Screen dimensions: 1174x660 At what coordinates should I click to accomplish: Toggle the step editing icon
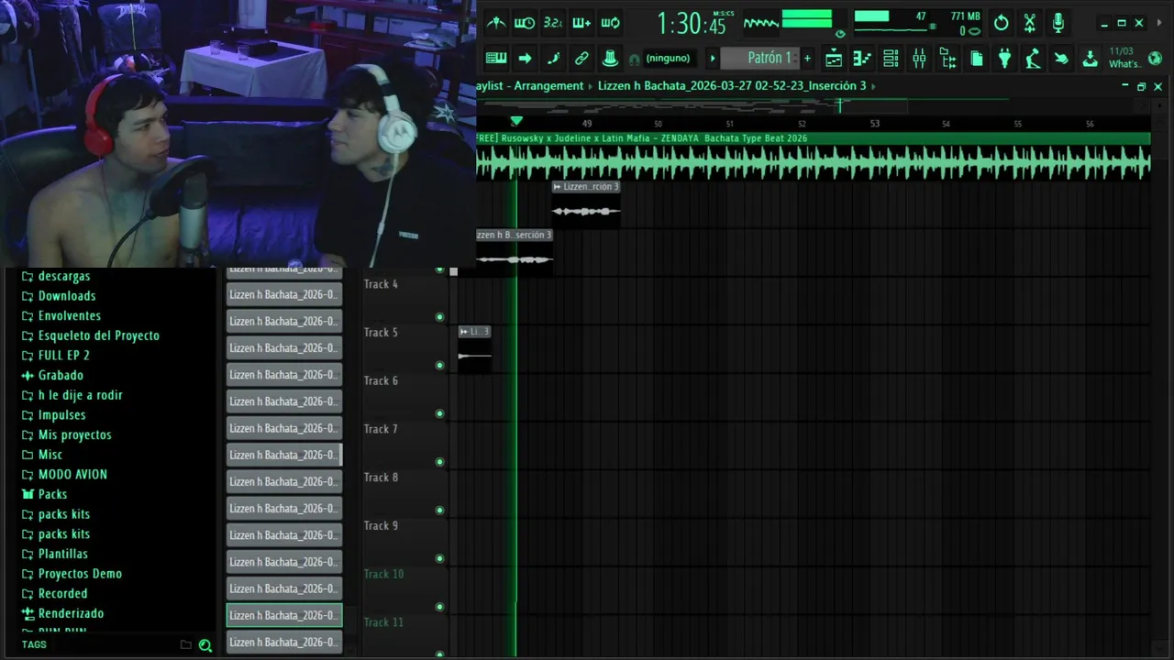click(553, 58)
